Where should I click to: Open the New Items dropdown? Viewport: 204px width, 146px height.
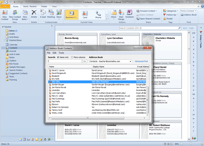click(25, 15)
